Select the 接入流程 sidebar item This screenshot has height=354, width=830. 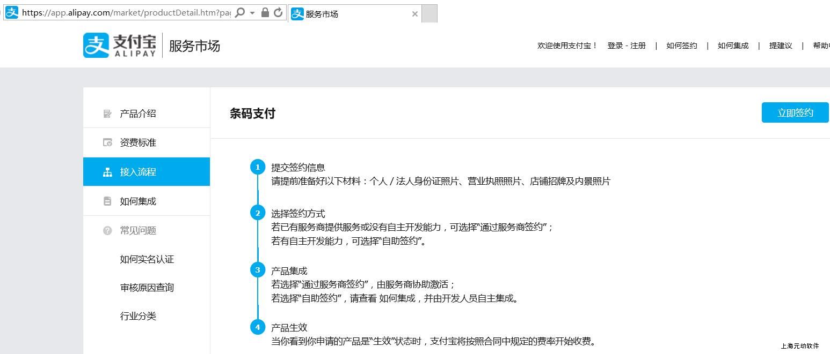click(147, 172)
